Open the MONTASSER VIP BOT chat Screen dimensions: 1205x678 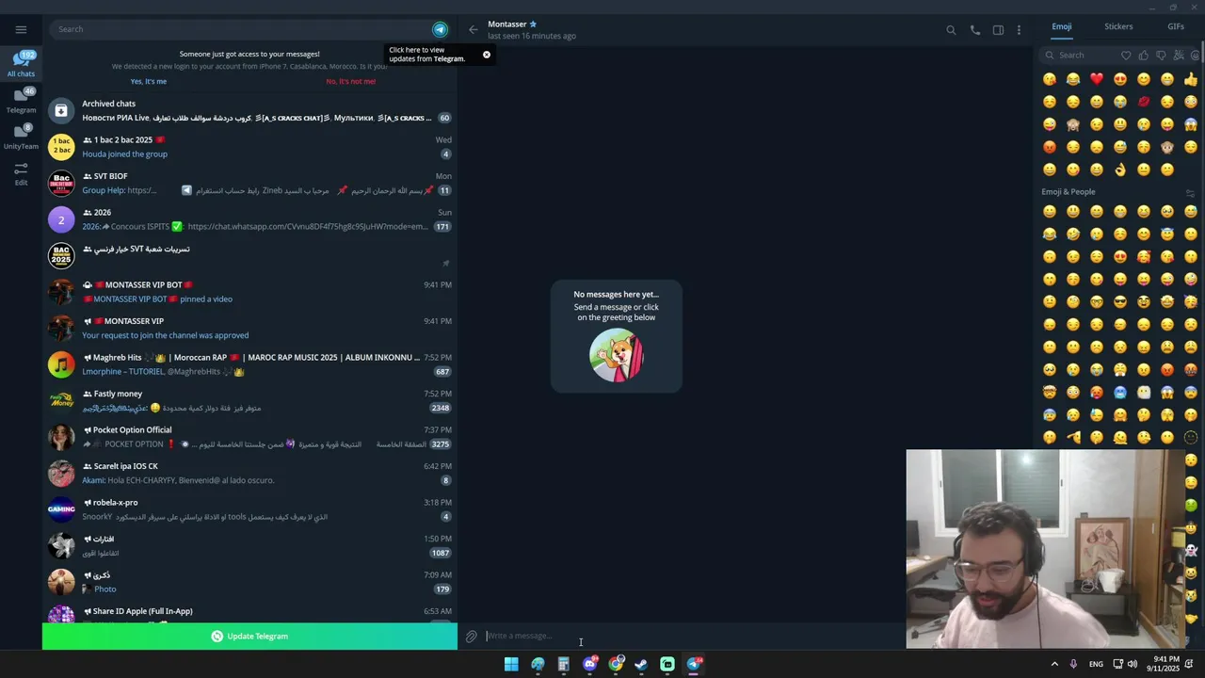[249, 292]
